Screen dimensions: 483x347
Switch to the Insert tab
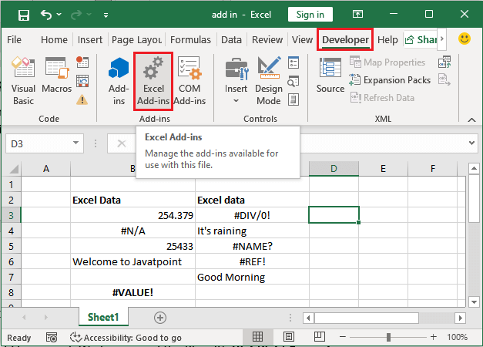coord(90,40)
